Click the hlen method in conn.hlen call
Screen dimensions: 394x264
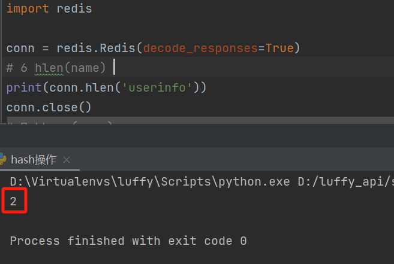(x=107, y=87)
